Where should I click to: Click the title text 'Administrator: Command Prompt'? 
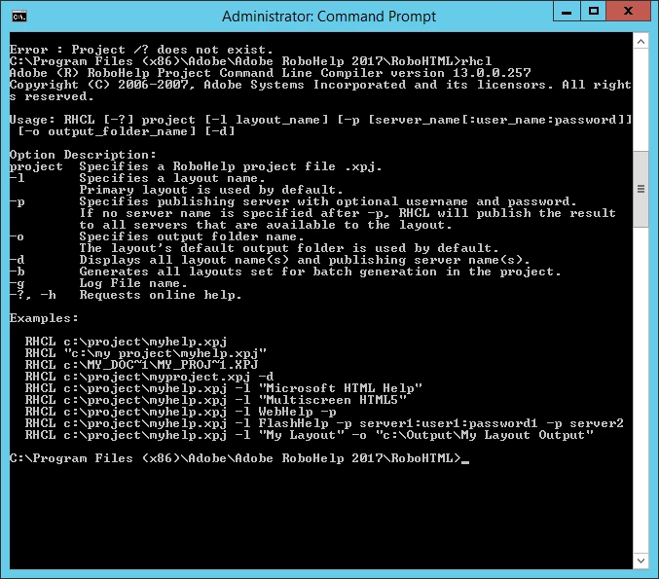pos(329,17)
